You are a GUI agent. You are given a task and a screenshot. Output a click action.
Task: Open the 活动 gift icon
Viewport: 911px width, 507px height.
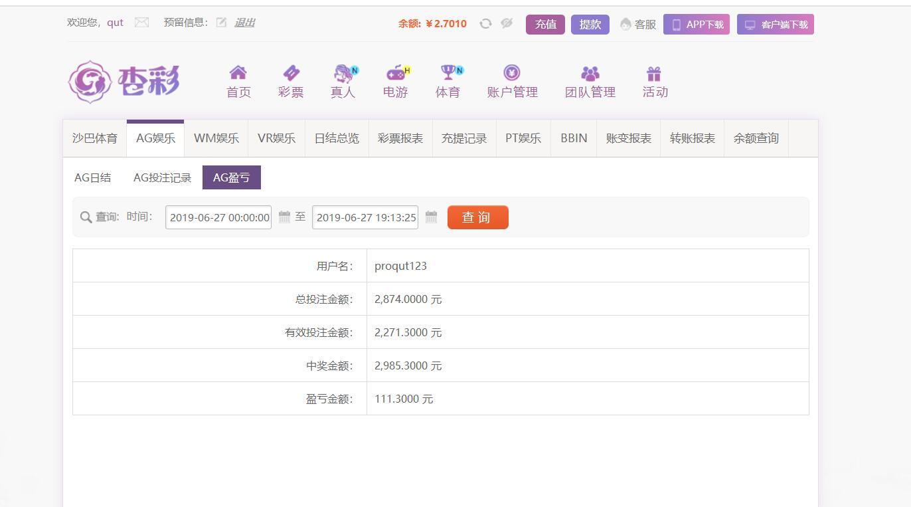point(654,73)
